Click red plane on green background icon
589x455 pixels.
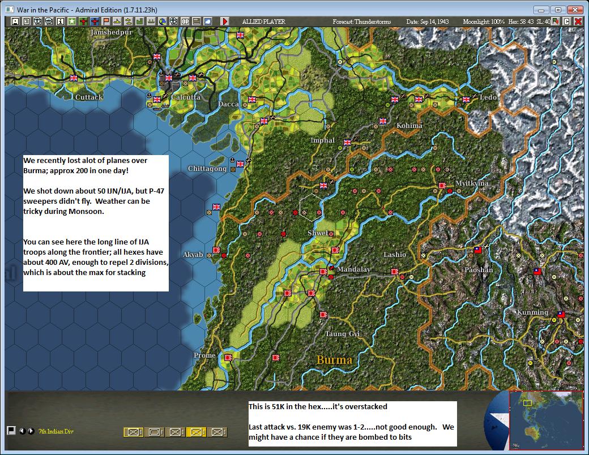pos(83,22)
